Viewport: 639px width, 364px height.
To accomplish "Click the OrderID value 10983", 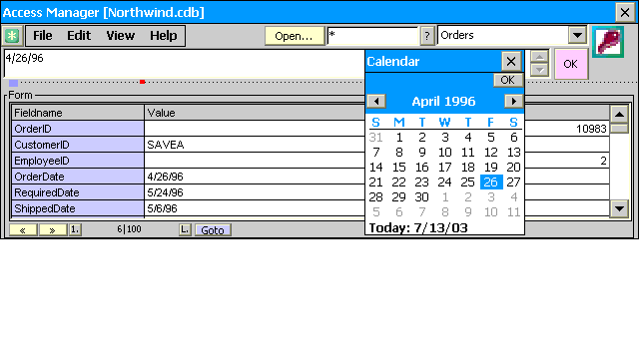I will 591,129.
